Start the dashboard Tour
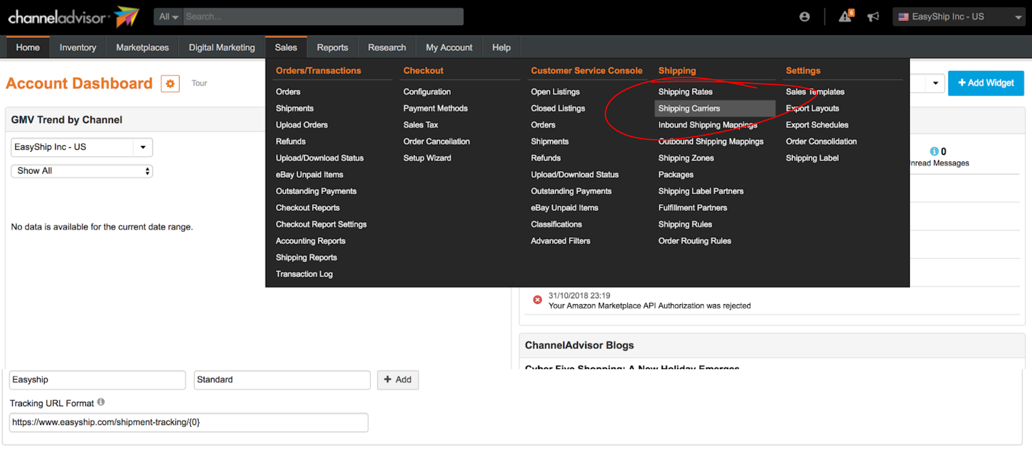This screenshot has width=1032, height=450. click(x=199, y=83)
